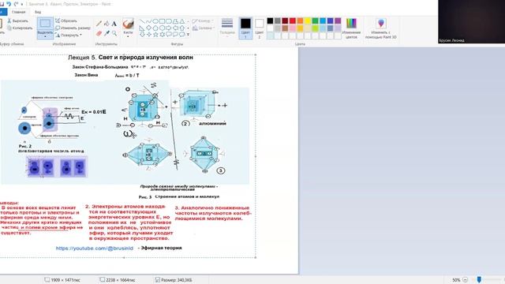Screen dimensions: 505x284
Task: Pick the Line shape
Action: point(142,21)
